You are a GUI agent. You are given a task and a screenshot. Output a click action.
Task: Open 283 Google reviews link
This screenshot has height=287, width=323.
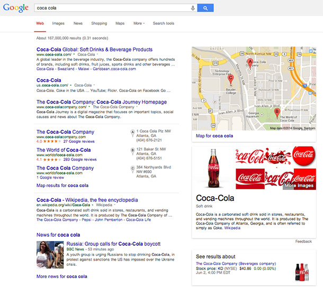click(80, 160)
